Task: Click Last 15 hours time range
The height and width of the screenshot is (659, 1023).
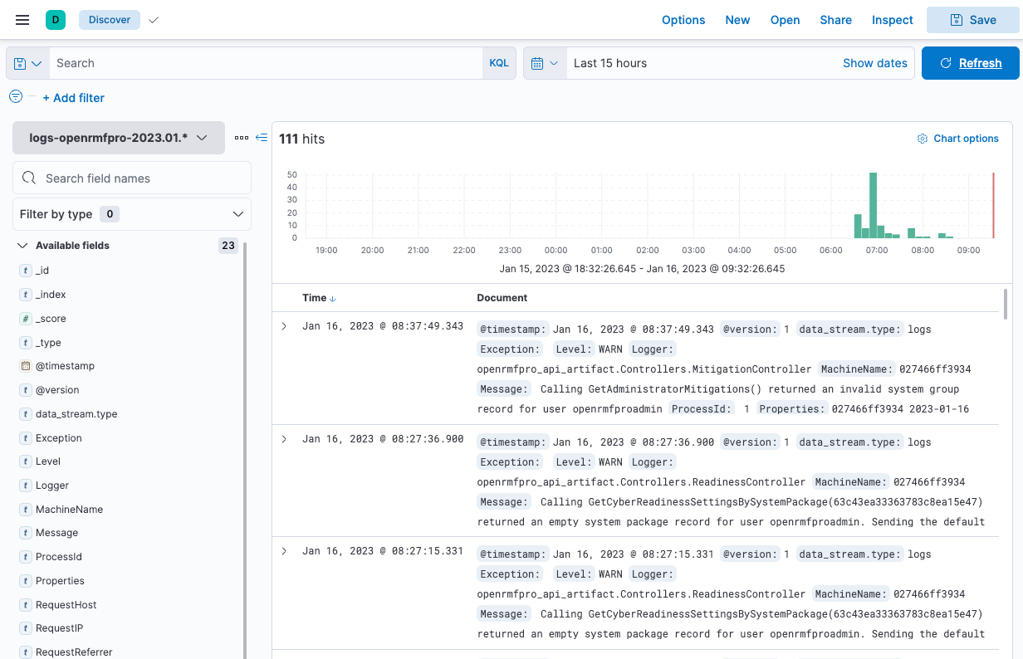Action: [x=610, y=63]
